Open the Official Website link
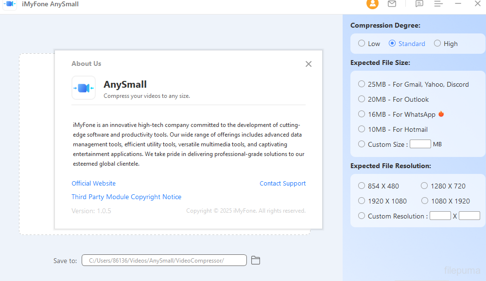This screenshot has width=486, height=281. point(94,184)
